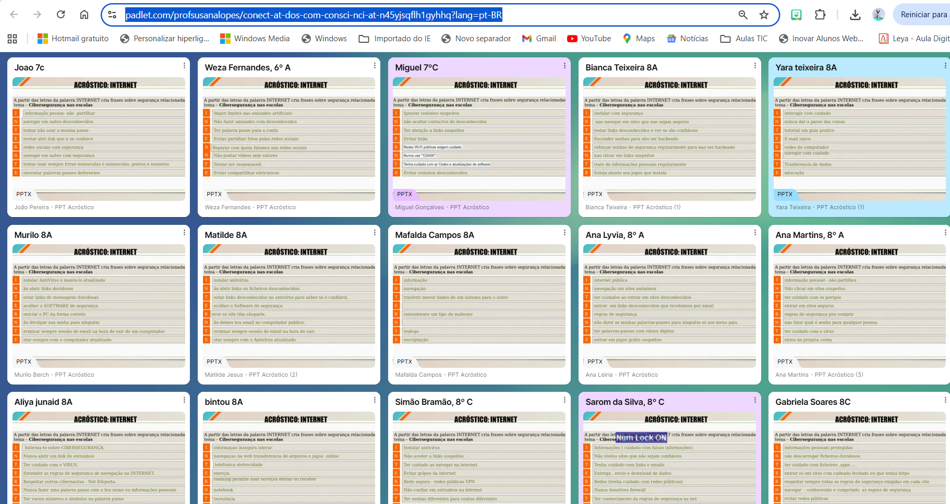Open the apps grid icon in bookmarks bar

tap(13, 39)
